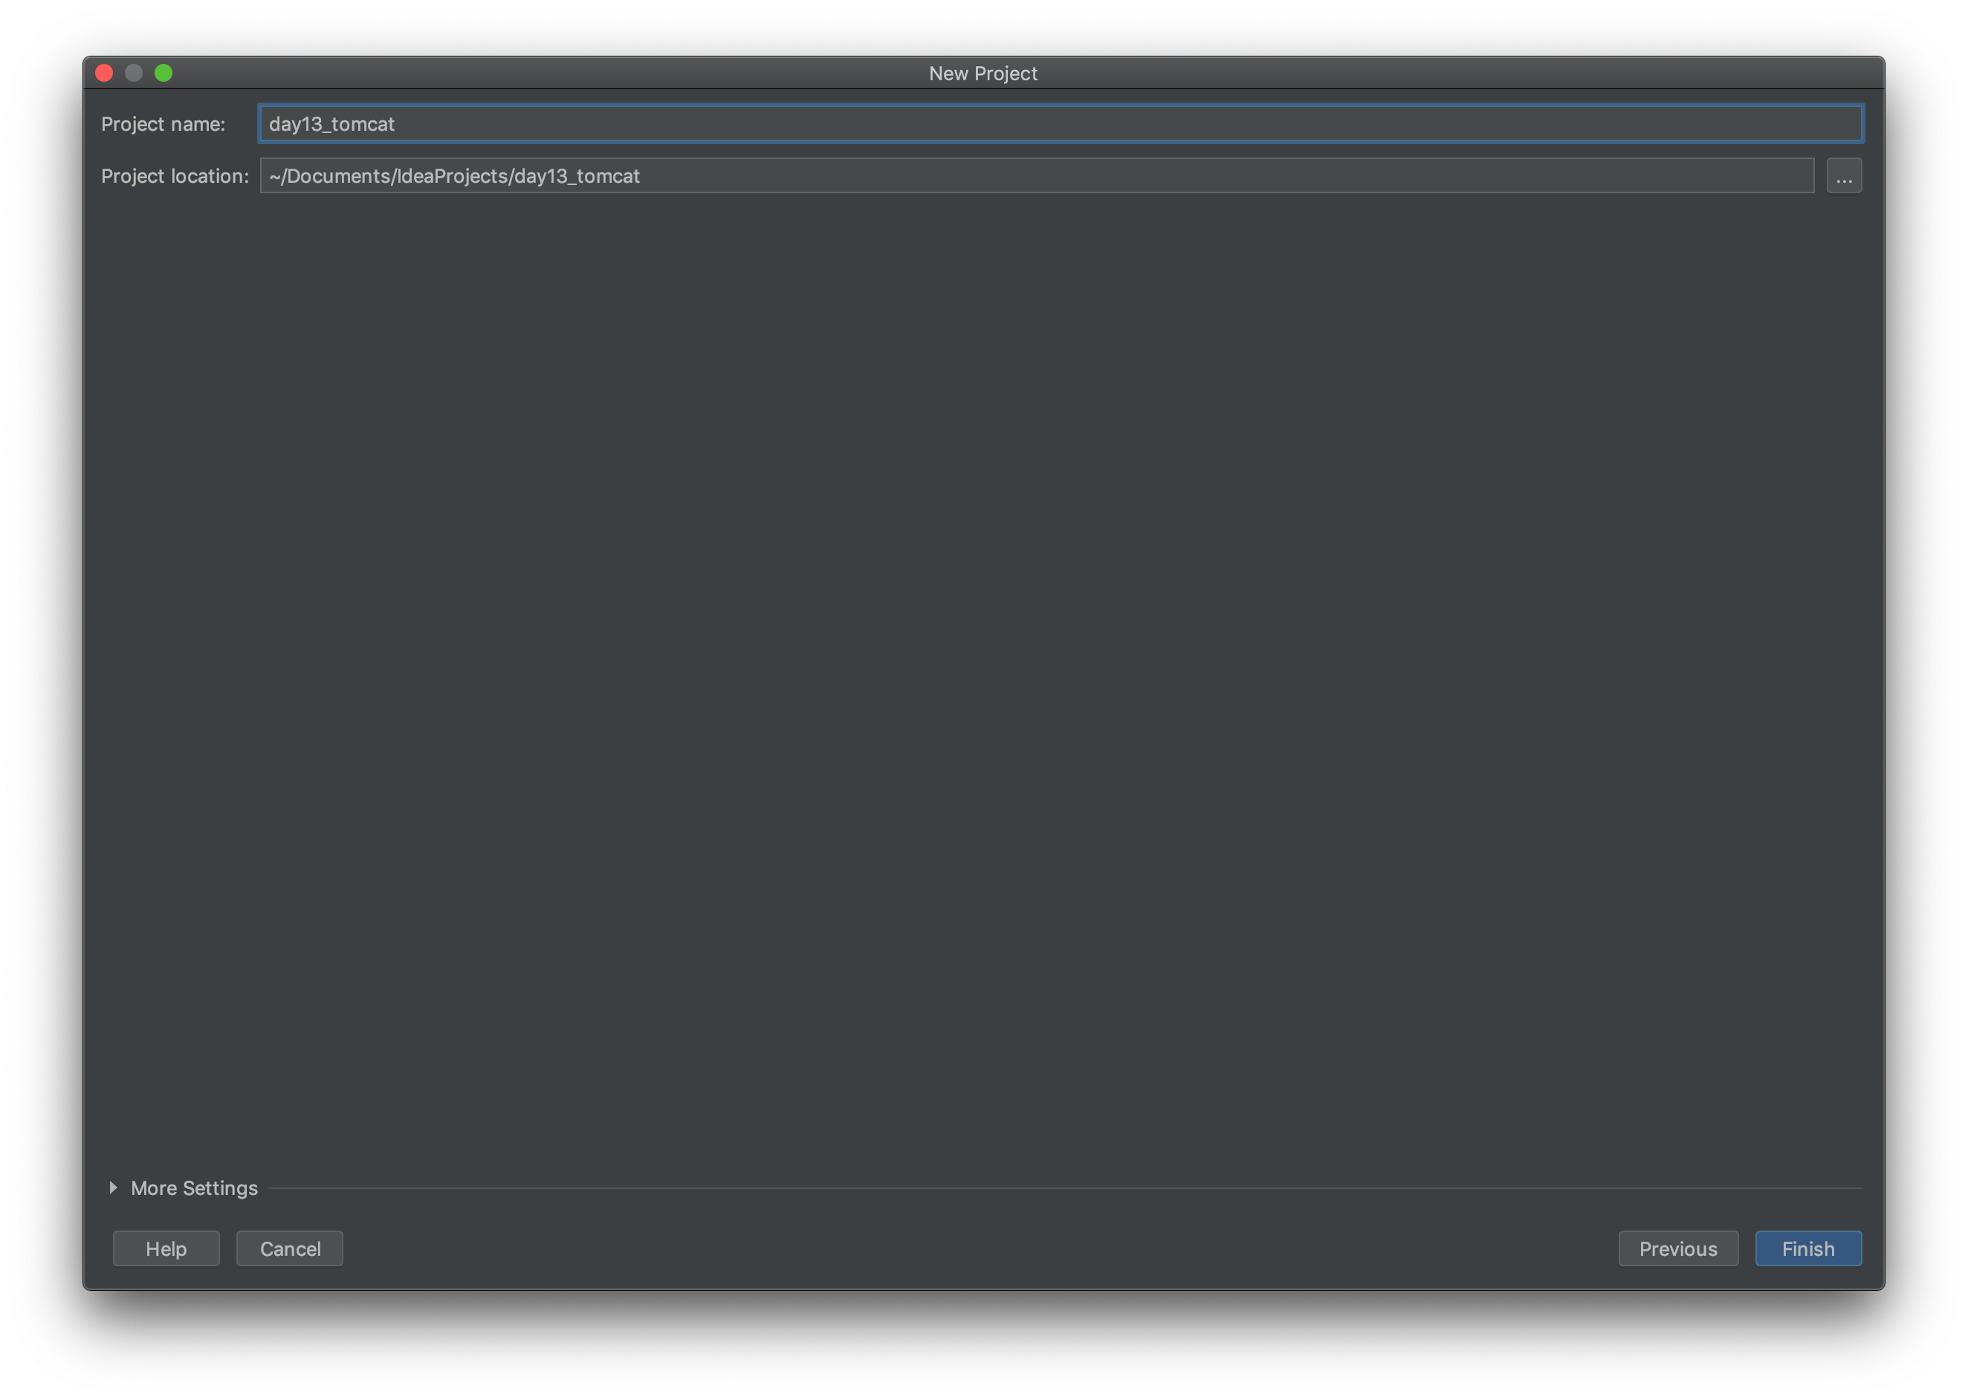This screenshot has height=1400, width=1968.
Task: Go back with the Previous button
Action: 1677,1248
